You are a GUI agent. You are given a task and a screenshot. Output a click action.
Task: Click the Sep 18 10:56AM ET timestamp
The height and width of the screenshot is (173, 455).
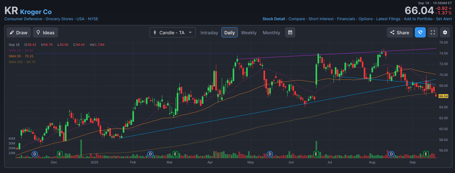(435, 3)
